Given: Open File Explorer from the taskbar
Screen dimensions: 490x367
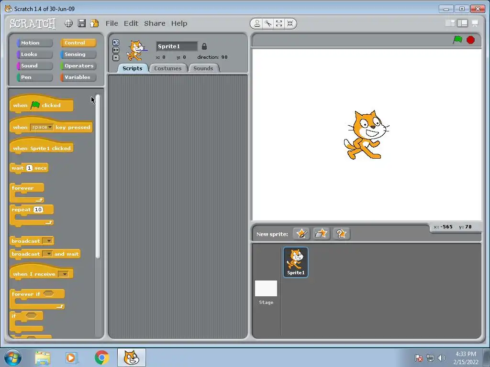Looking at the screenshot, I should coord(43,357).
